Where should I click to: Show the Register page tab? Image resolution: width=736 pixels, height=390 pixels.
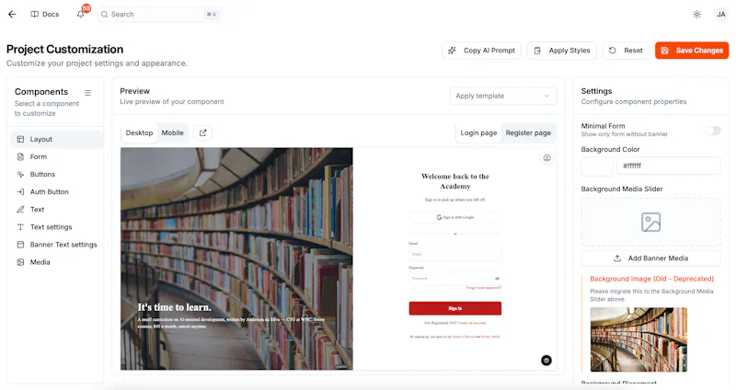point(528,132)
